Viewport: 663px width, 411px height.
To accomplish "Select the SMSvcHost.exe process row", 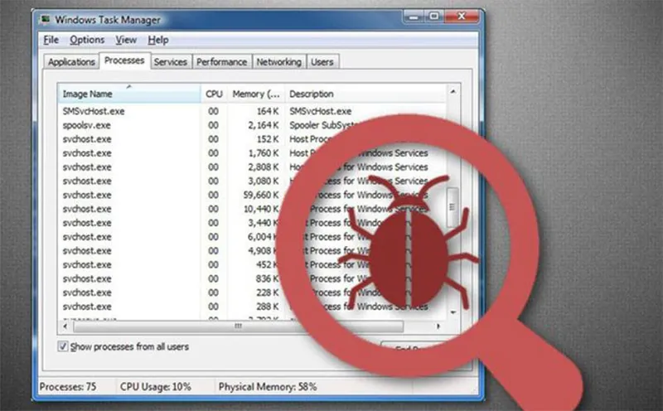I will [x=252, y=111].
